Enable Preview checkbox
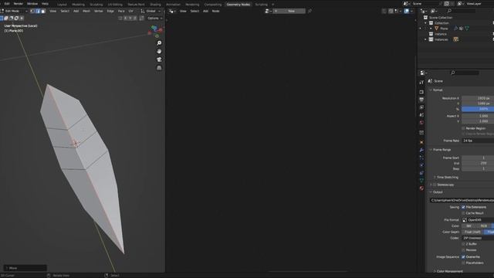Viewport: 494px width, 278px height. coord(463,250)
